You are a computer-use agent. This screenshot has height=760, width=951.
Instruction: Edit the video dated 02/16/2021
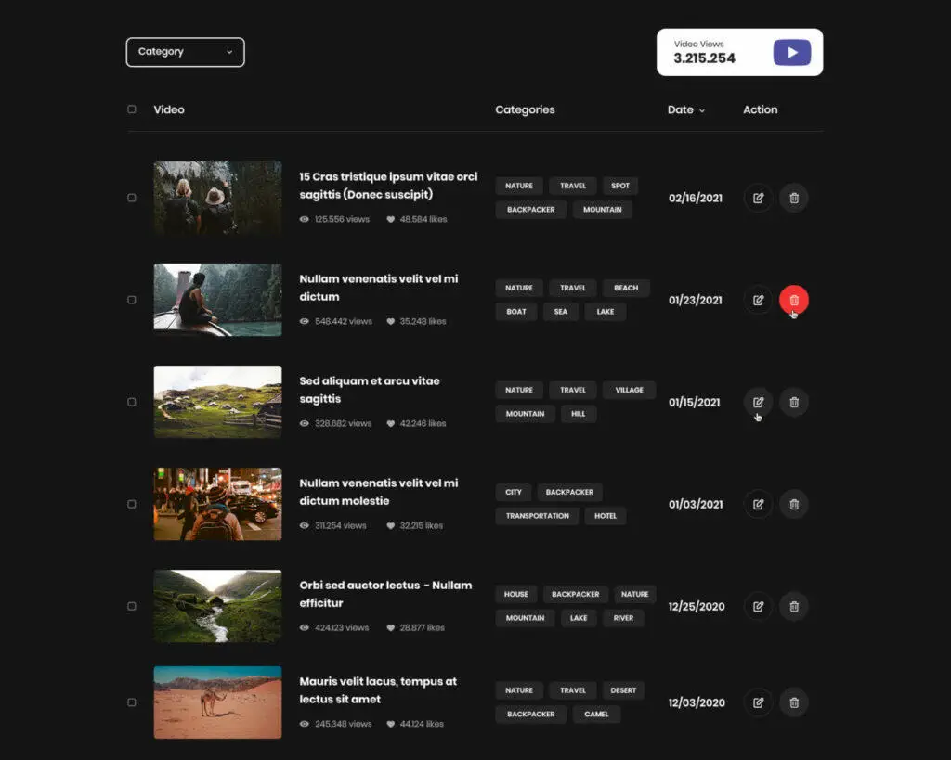[x=758, y=199]
